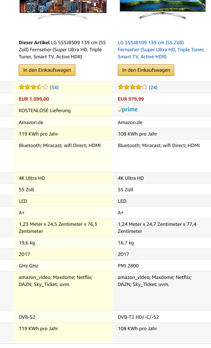Click 'A+' in LG 55SJ8509 column
The image size is (211, 348).
(22, 212)
